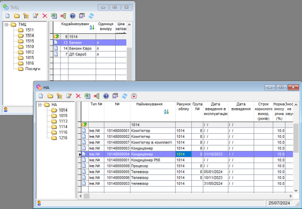Image resolution: width=302 pixels, height=209 pixels.
Task: Click the new folder icon in НА toolbar
Action: coord(49,96)
